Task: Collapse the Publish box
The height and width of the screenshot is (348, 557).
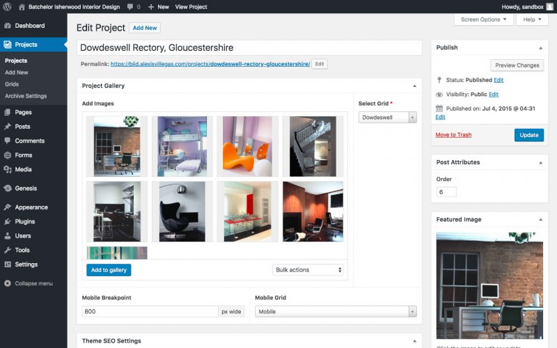Action: tap(541, 48)
